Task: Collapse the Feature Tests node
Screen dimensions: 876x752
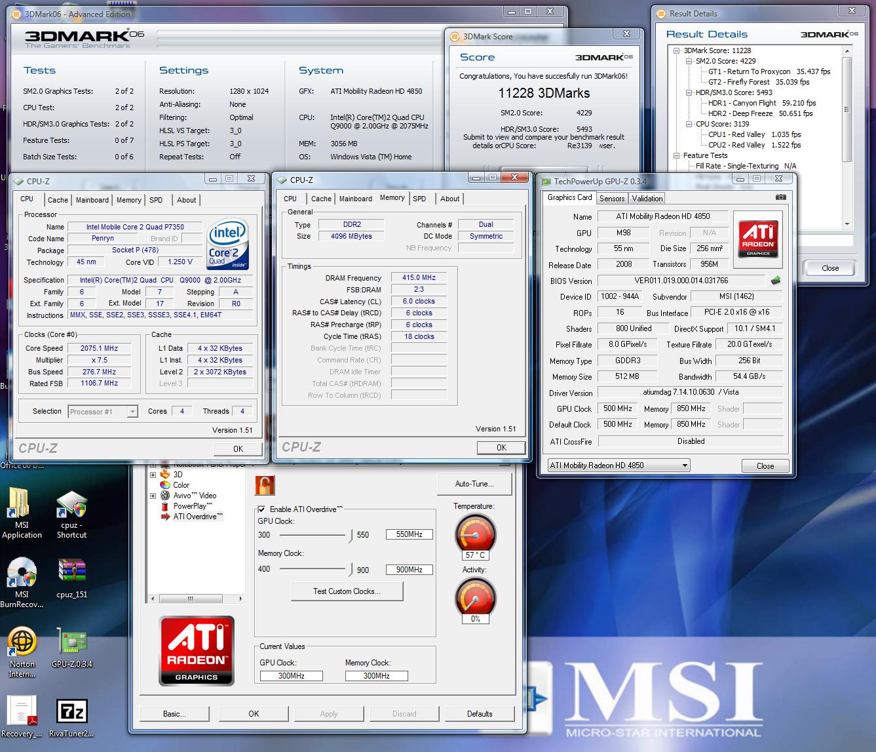Action: pyautogui.click(x=677, y=155)
